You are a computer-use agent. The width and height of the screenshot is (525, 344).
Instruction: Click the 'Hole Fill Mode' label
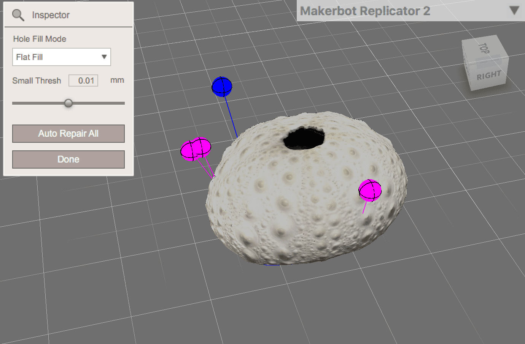point(40,39)
